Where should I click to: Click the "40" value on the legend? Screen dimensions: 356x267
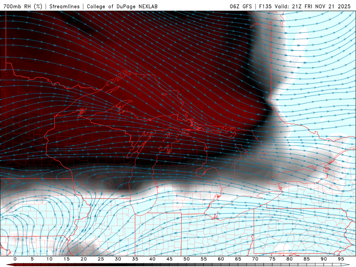click(152, 259)
